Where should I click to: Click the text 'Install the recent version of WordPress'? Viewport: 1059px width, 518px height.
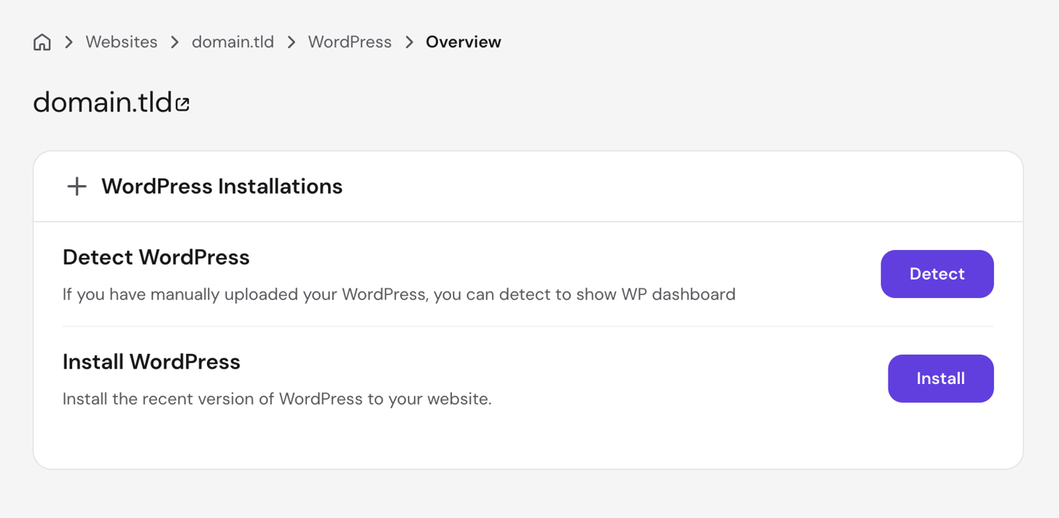click(x=212, y=400)
